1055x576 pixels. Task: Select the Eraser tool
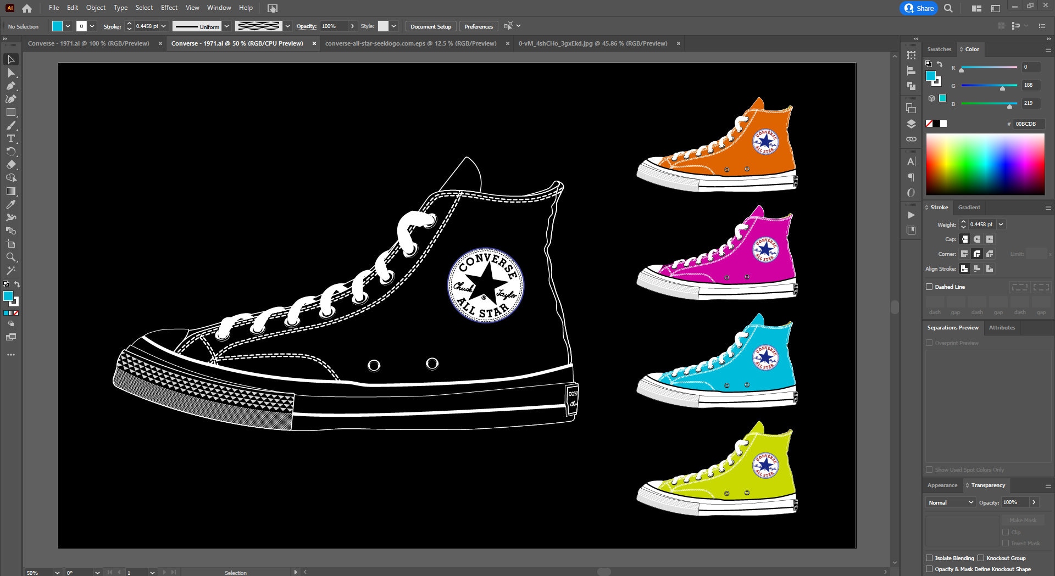(x=11, y=165)
